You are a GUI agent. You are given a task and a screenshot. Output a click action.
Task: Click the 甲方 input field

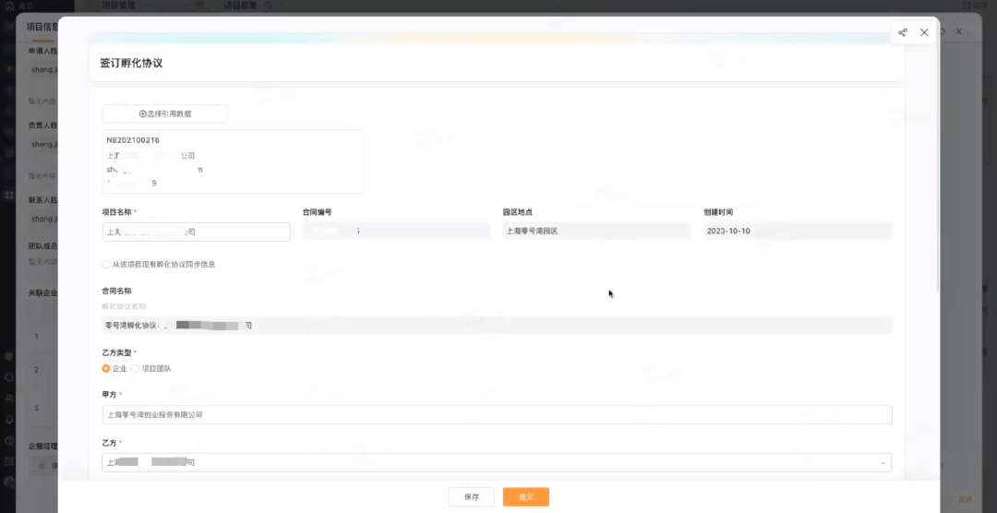(497, 414)
